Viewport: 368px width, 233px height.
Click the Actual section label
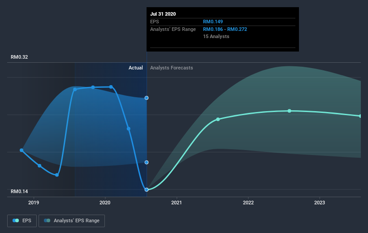(136, 68)
